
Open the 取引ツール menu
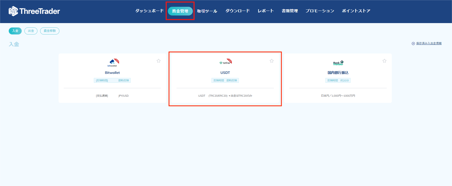point(207,11)
